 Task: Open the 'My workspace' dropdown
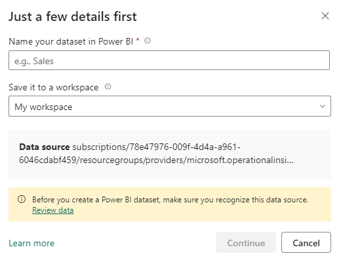click(x=170, y=106)
